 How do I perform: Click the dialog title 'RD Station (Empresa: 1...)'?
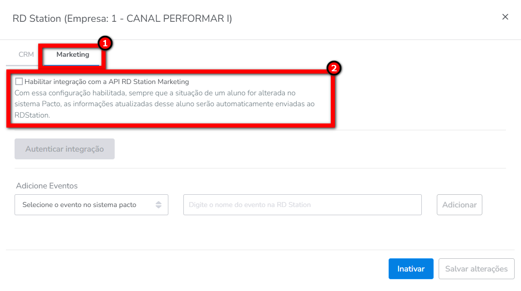122,19
